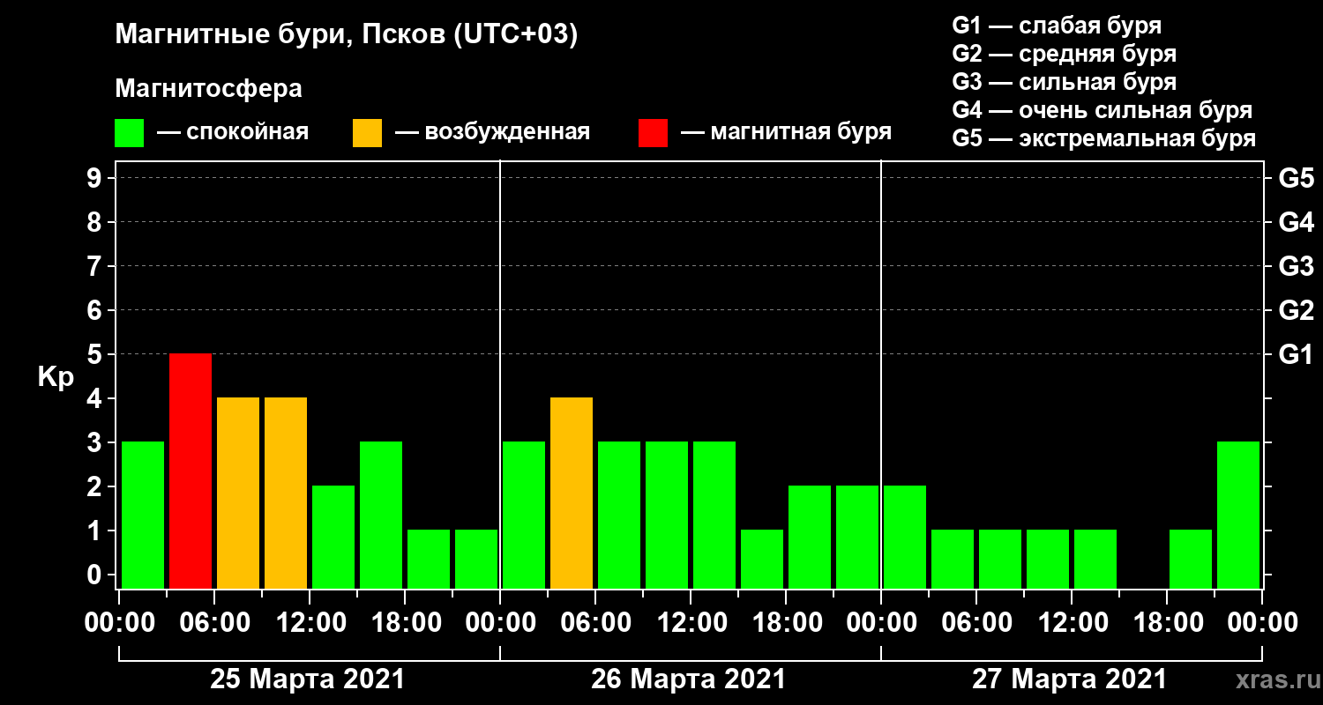1323x705 pixels.
Task: Click the '25 Марта 2021' date label
Action: tap(307, 679)
